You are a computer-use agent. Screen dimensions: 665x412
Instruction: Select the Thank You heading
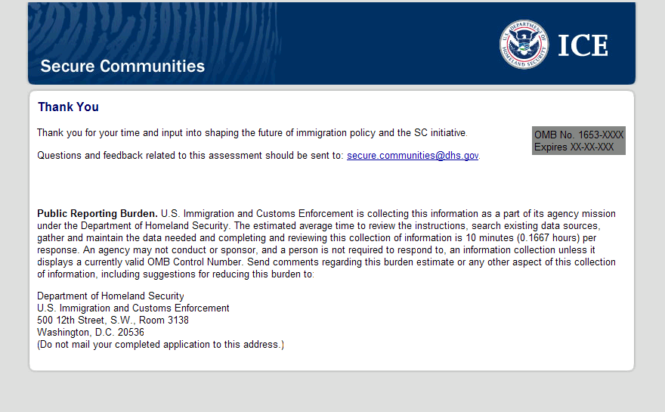[x=68, y=107]
